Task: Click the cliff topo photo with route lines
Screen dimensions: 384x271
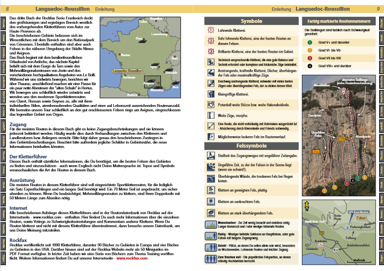Action: pyautogui.click(x=339, y=135)
